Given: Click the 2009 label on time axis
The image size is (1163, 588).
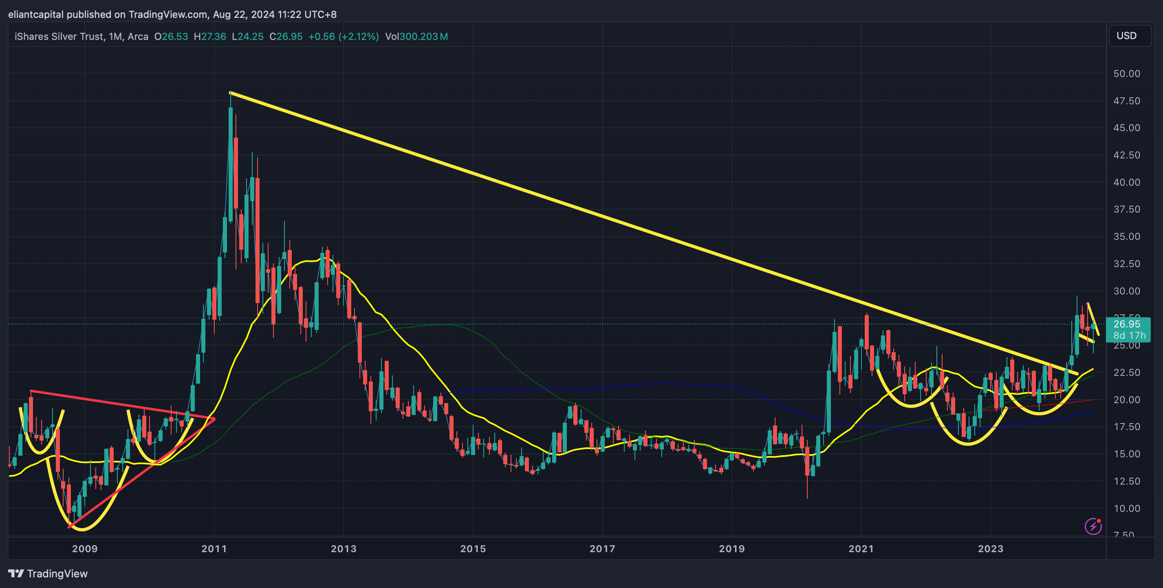Looking at the screenshot, I should [x=85, y=549].
